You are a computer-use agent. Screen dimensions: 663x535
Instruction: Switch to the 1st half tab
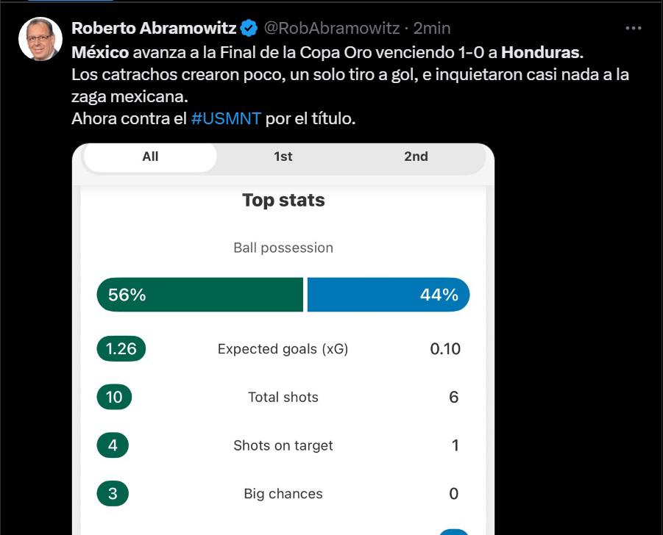283,157
